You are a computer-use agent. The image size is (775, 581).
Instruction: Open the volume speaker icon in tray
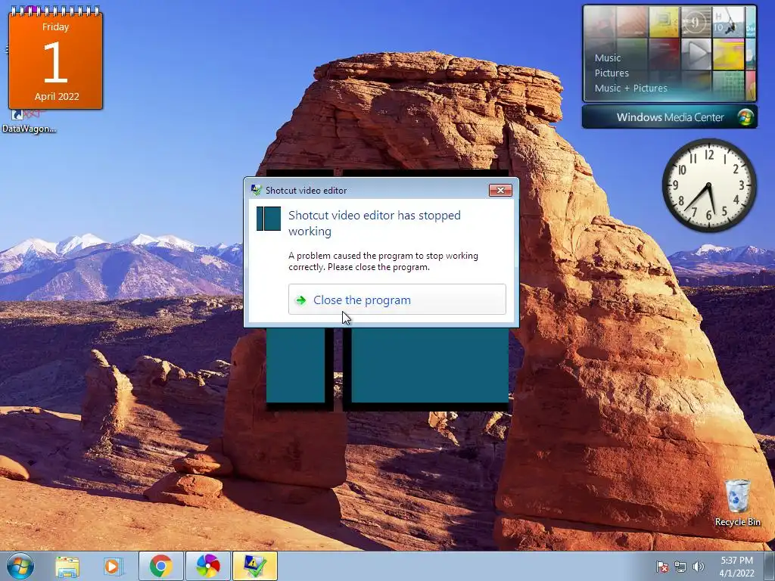coord(698,567)
